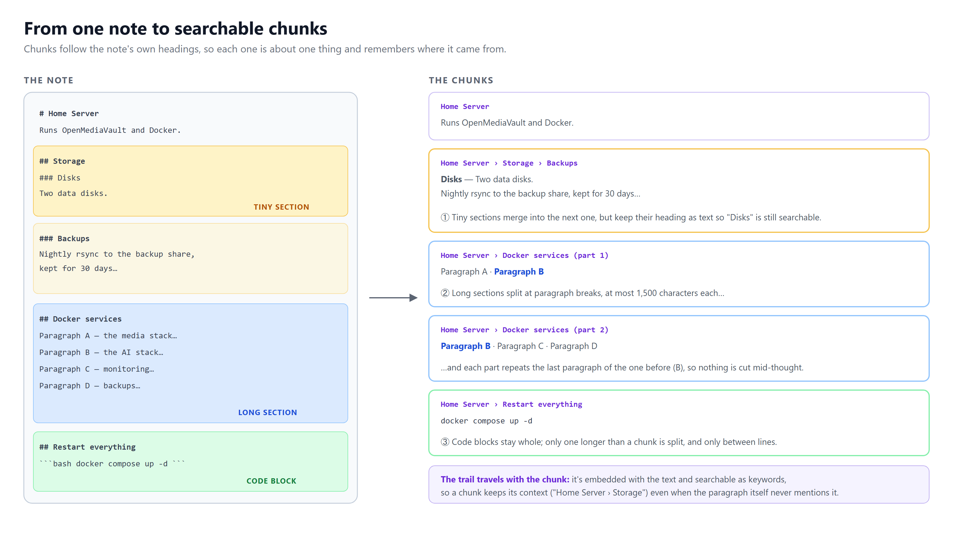The height and width of the screenshot is (536, 953).
Task: Click the 'Home Server › Docker services (part 1)' trail
Action: coord(524,255)
